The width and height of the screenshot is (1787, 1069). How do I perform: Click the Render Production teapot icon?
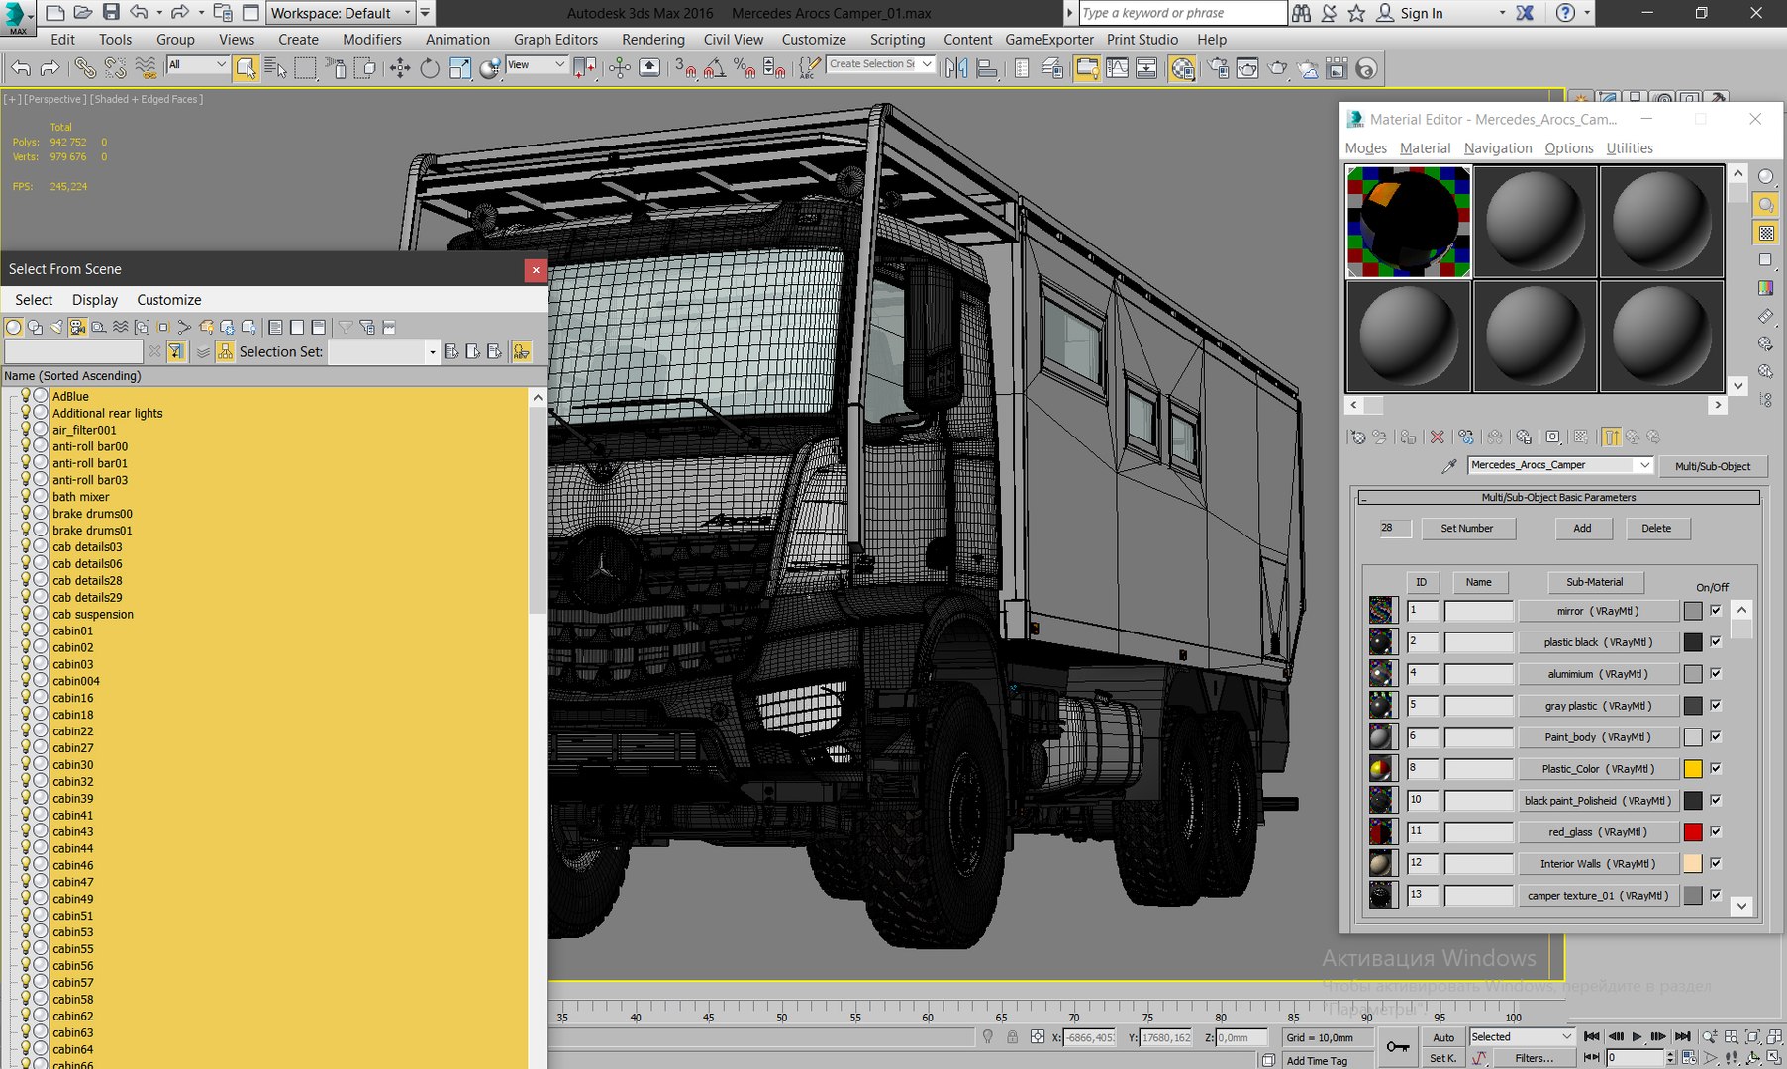coord(1278,68)
